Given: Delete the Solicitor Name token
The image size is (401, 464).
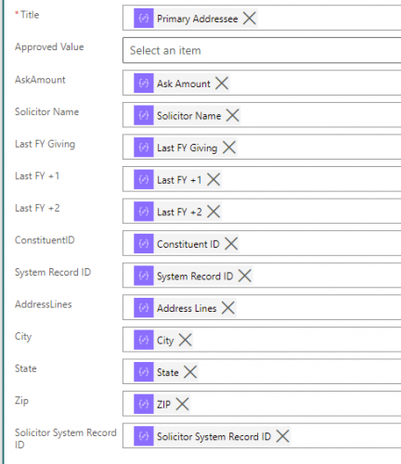Looking at the screenshot, I should [232, 115].
